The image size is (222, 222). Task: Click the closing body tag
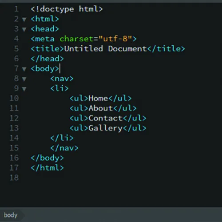(x=48, y=158)
